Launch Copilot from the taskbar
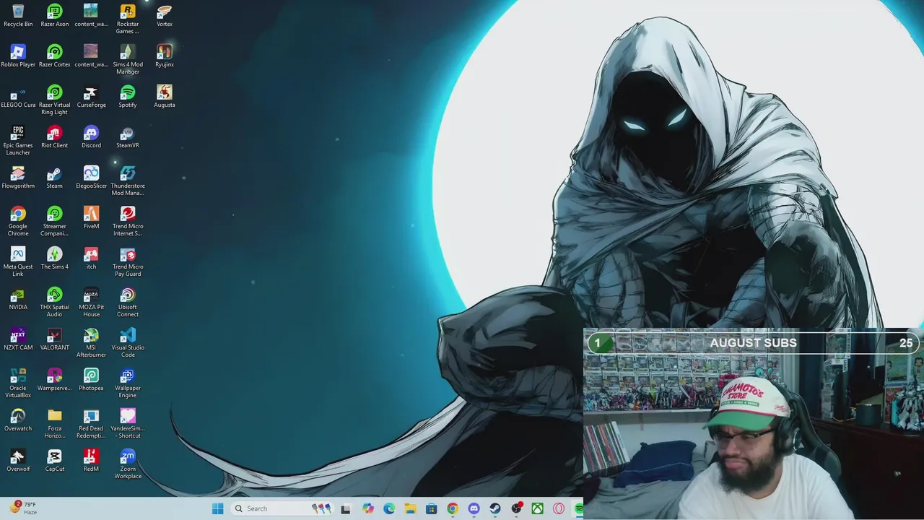Screen dimensions: 924x520 pos(368,508)
